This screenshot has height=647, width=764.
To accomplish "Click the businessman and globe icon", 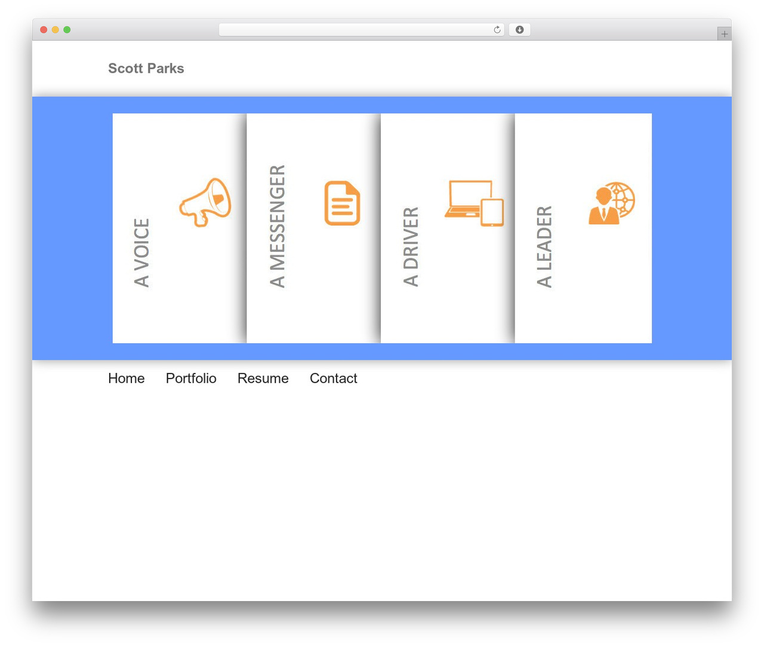I will 612,204.
